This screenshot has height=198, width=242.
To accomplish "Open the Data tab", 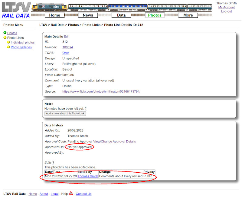I will coord(121,15).
